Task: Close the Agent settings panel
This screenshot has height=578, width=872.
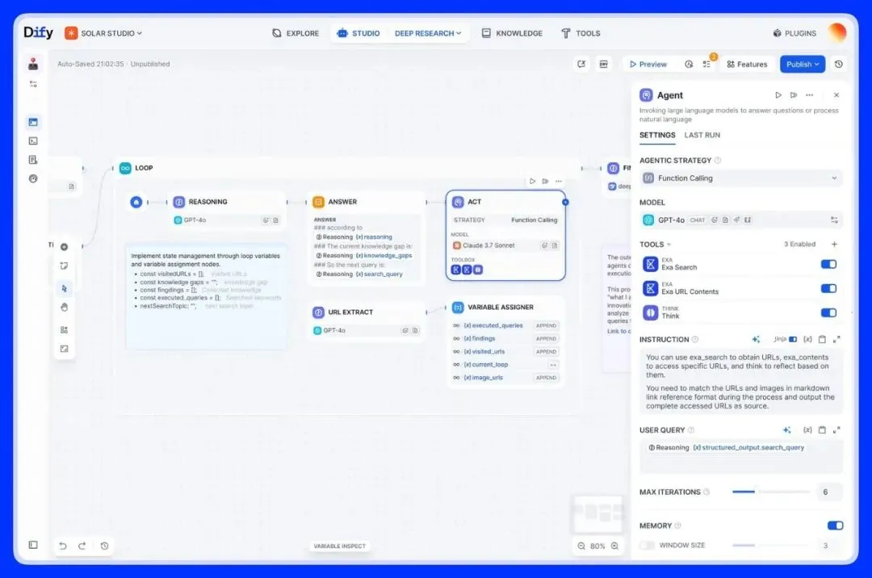Action: point(836,95)
